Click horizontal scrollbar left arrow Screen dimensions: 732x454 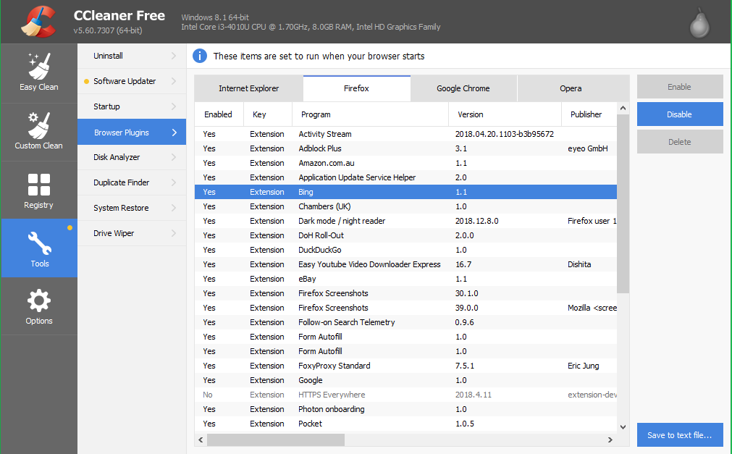pyautogui.click(x=201, y=440)
